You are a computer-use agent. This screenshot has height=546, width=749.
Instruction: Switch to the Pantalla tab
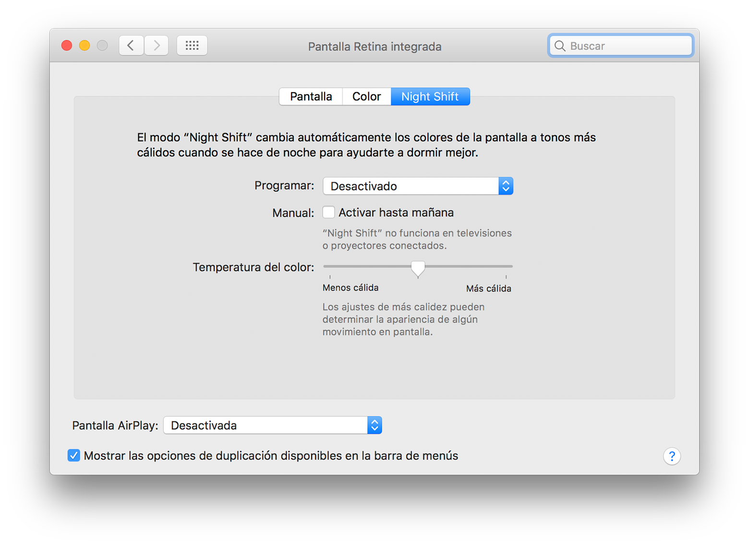(311, 96)
